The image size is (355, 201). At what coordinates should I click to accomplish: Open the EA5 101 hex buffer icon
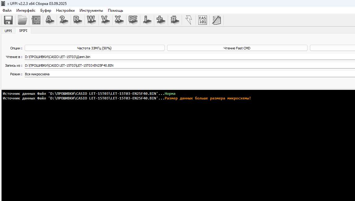tap(202, 20)
